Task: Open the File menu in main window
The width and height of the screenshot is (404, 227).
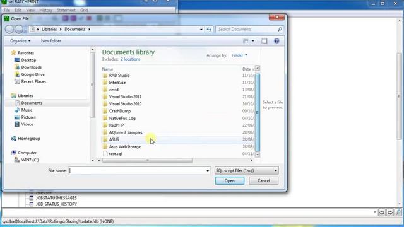Action: [x=7, y=10]
